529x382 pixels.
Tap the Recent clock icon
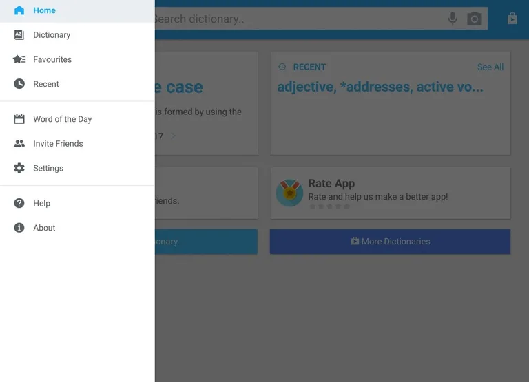19,84
